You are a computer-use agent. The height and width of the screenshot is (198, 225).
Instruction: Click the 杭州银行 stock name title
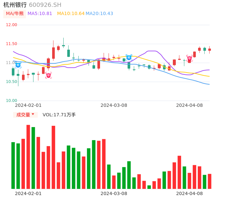15,5
